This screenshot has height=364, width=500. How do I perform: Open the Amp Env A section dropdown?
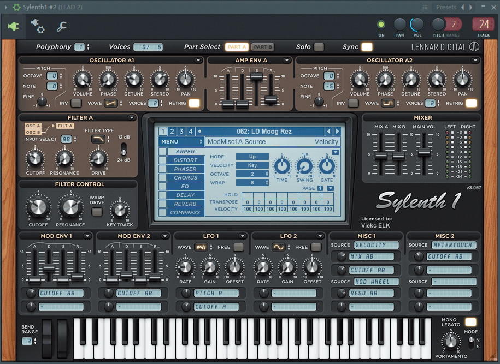tap(286, 60)
